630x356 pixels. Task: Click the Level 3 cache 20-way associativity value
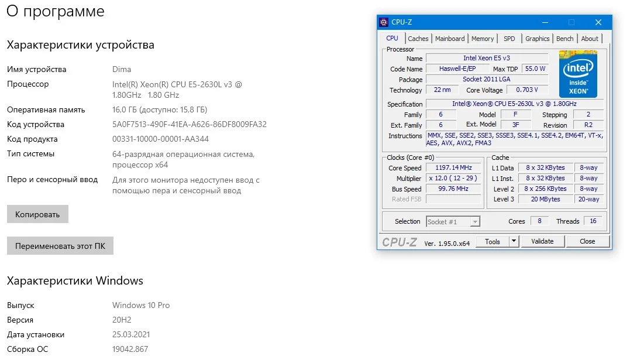pyautogui.click(x=588, y=198)
